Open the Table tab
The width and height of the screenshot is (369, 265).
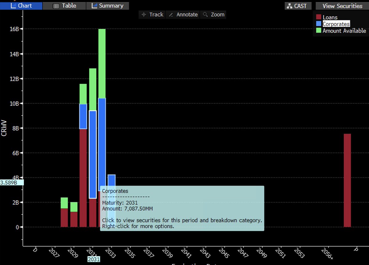click(x=64, y=6)
